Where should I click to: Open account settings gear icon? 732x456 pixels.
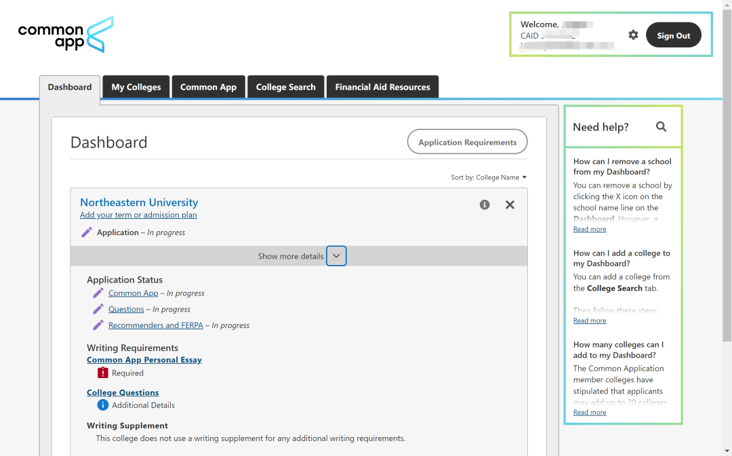pyautogui.click(x=633, y=35)
